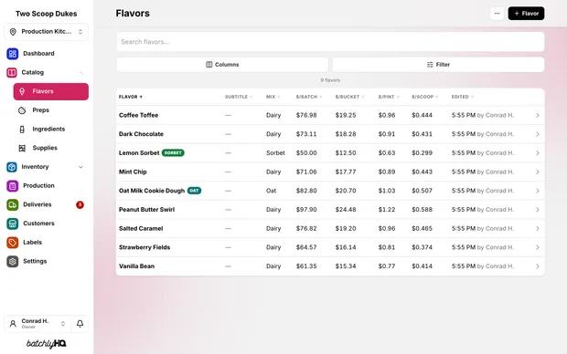The height and width of the screenshot is (354, 567).
Task: Sort by the $/PINT column header
Action: click(389, 97)
